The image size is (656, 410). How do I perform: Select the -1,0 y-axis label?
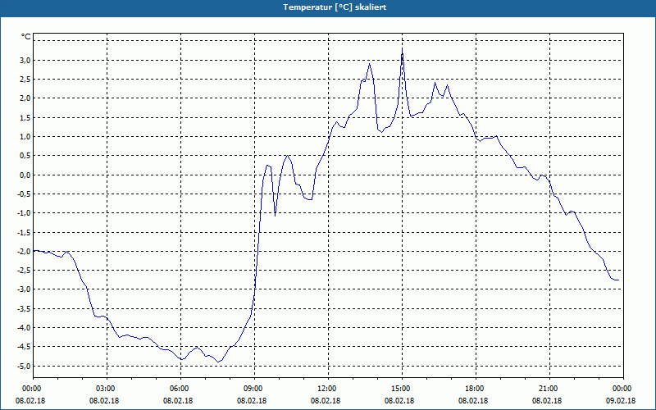click(24, 213)
